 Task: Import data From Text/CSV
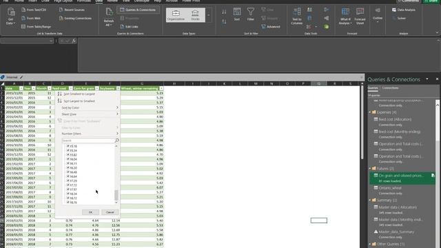[34, 10]
